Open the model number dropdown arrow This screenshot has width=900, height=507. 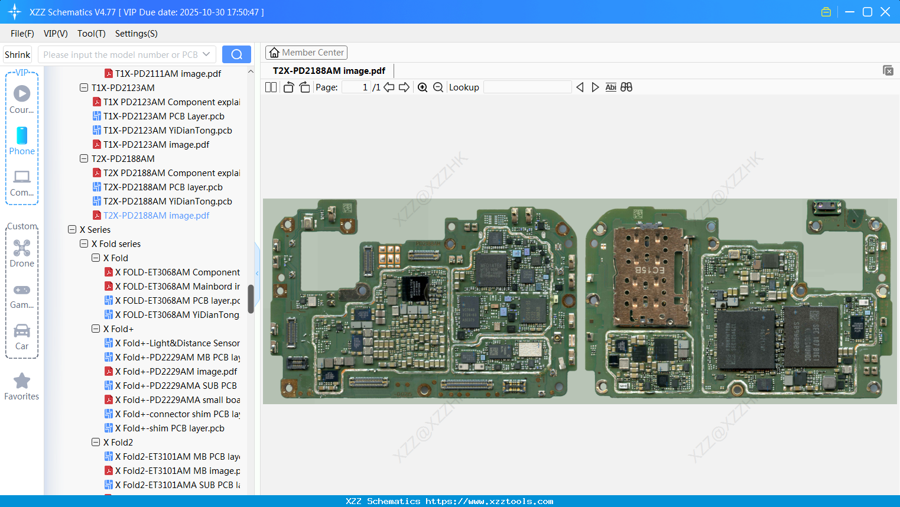click(x=206, y=54)
